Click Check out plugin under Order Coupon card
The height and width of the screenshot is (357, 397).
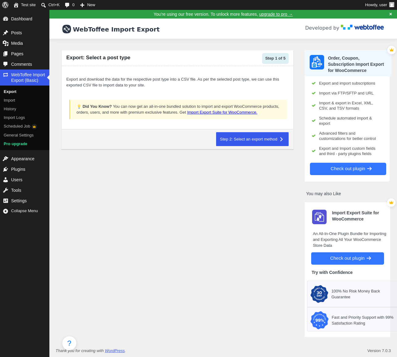(348, 169)
